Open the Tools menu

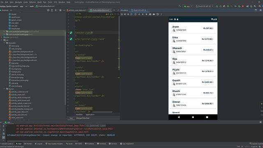pyautogui.click(x=50, y=2)
